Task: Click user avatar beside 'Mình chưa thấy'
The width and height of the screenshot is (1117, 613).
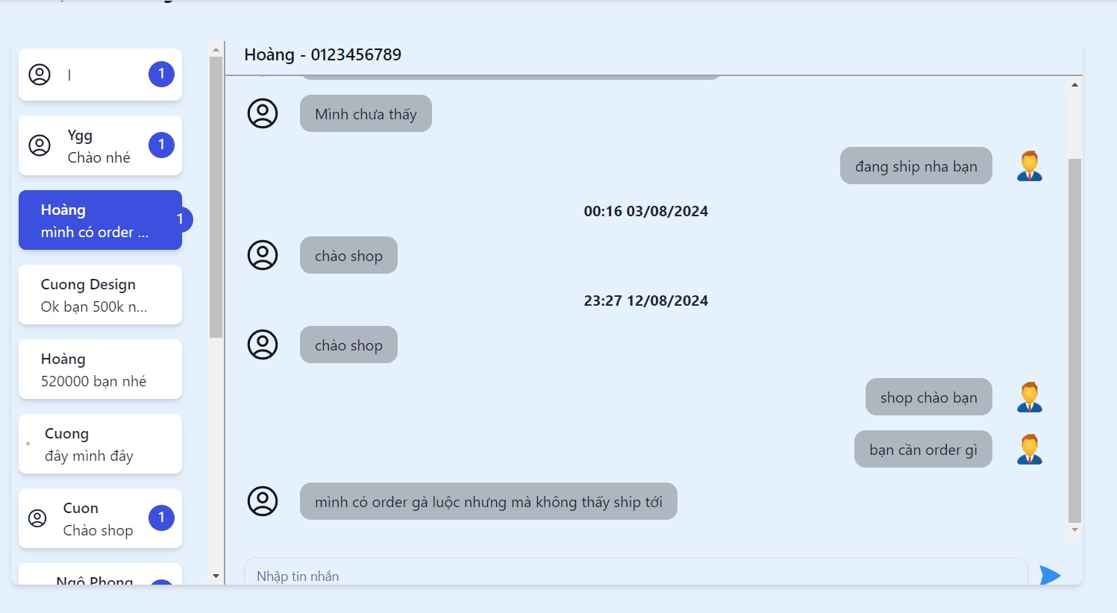Action: [263, 113]
